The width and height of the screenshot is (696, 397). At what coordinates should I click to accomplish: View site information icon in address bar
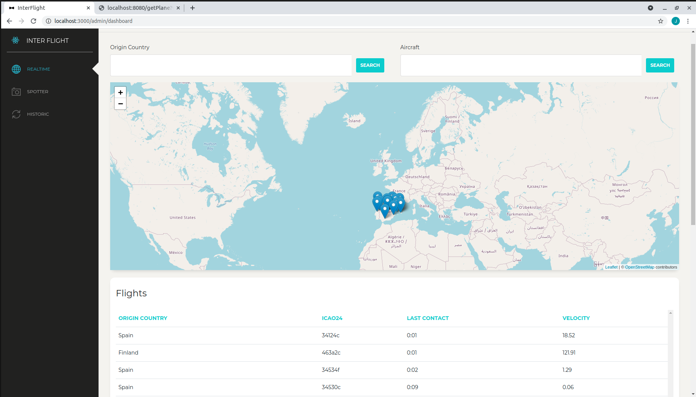click(x=49, y=21)
